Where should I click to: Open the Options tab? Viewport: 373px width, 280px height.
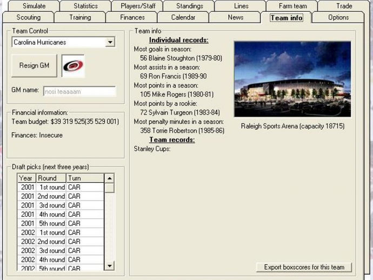(338, 17)
